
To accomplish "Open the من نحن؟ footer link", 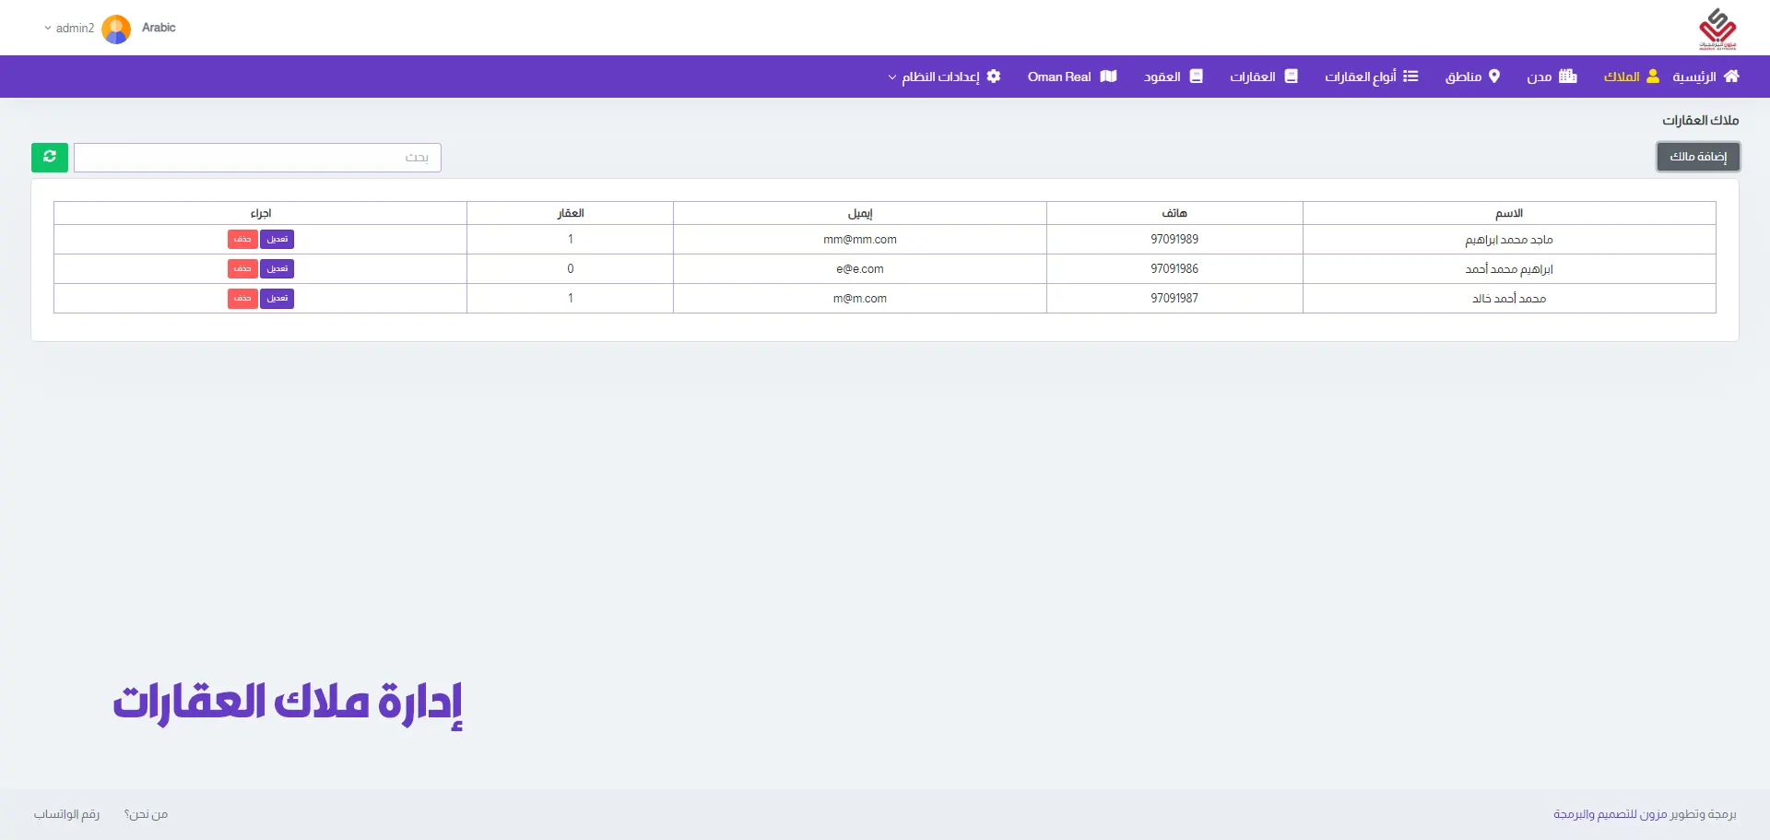I will [146, 814].
